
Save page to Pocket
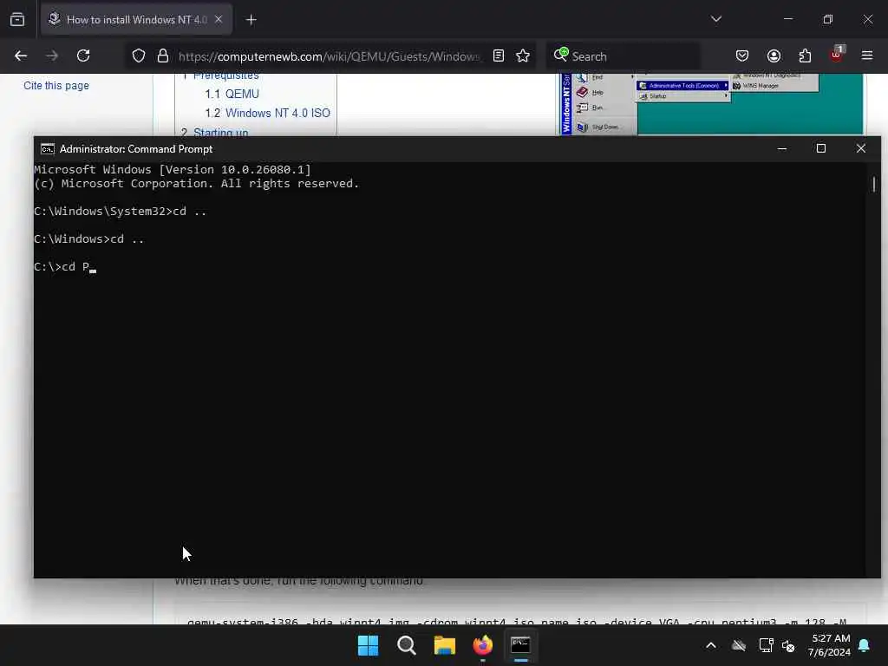tap(742, 55)
